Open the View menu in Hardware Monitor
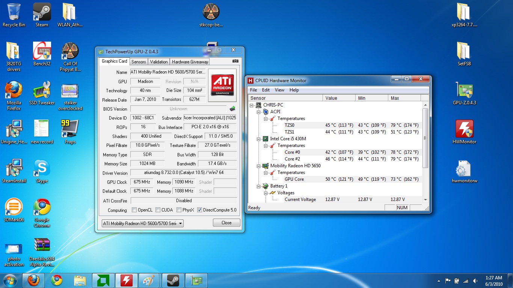The width and height of the screenshot is (513, 288). [x=279, y=90]
